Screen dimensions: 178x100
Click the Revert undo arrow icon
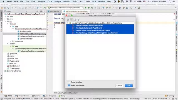coord(120,8)
